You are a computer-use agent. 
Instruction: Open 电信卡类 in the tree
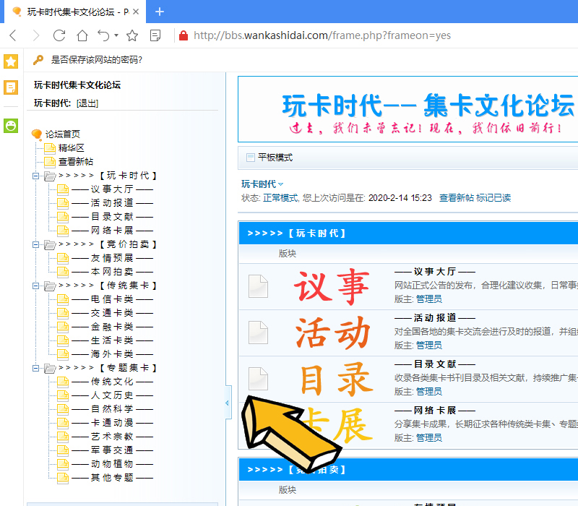coord(112,299)
